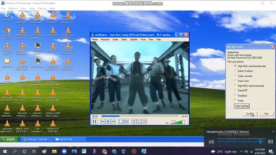Mute audio via VLC speaker icon
This screenshot has width=276, height=155.
point(167,123)
